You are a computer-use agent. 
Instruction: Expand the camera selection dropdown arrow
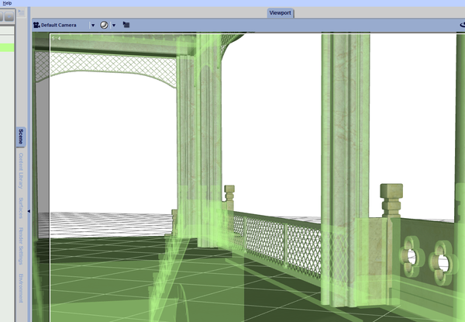click(x=93, y=26)
